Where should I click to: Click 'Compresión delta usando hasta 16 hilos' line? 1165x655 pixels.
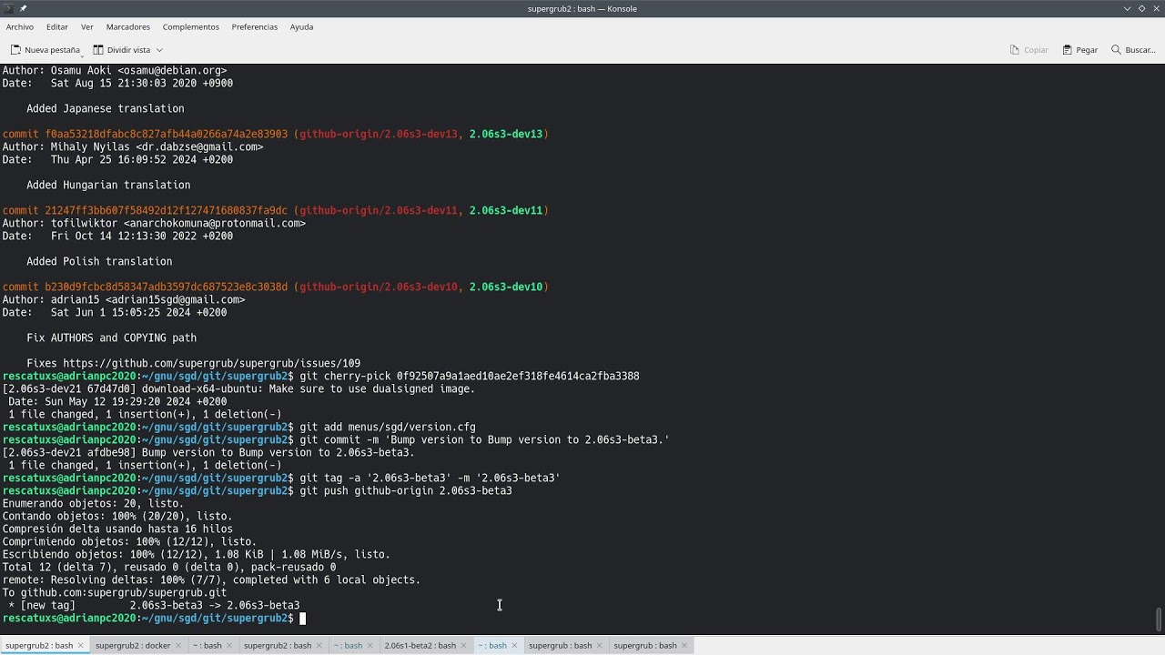(x=117, y=529)
